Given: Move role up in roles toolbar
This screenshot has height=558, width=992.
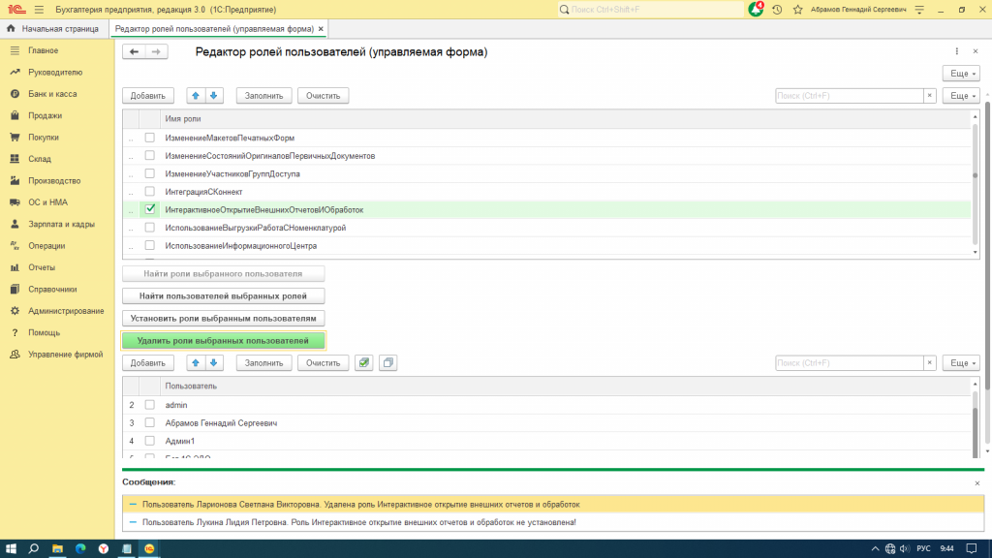Looking at the screenshot, I should tap(196, 96).
